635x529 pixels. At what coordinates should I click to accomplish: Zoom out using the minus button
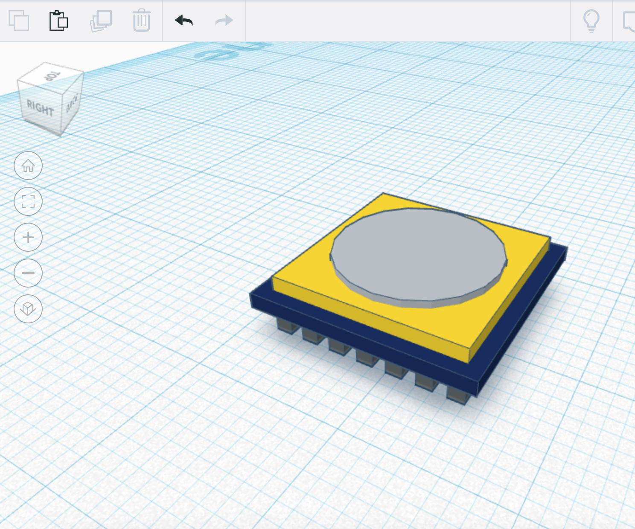click(x=28, y=273)
